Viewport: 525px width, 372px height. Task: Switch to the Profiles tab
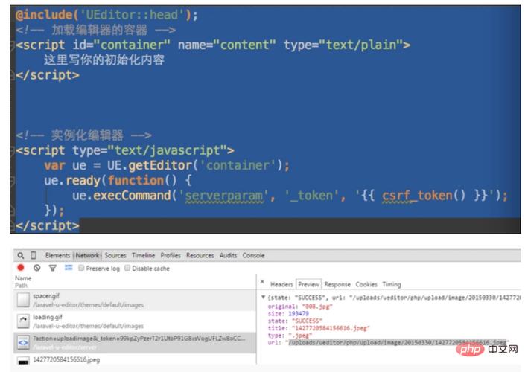pyautogui.click(x=171, y=256)
